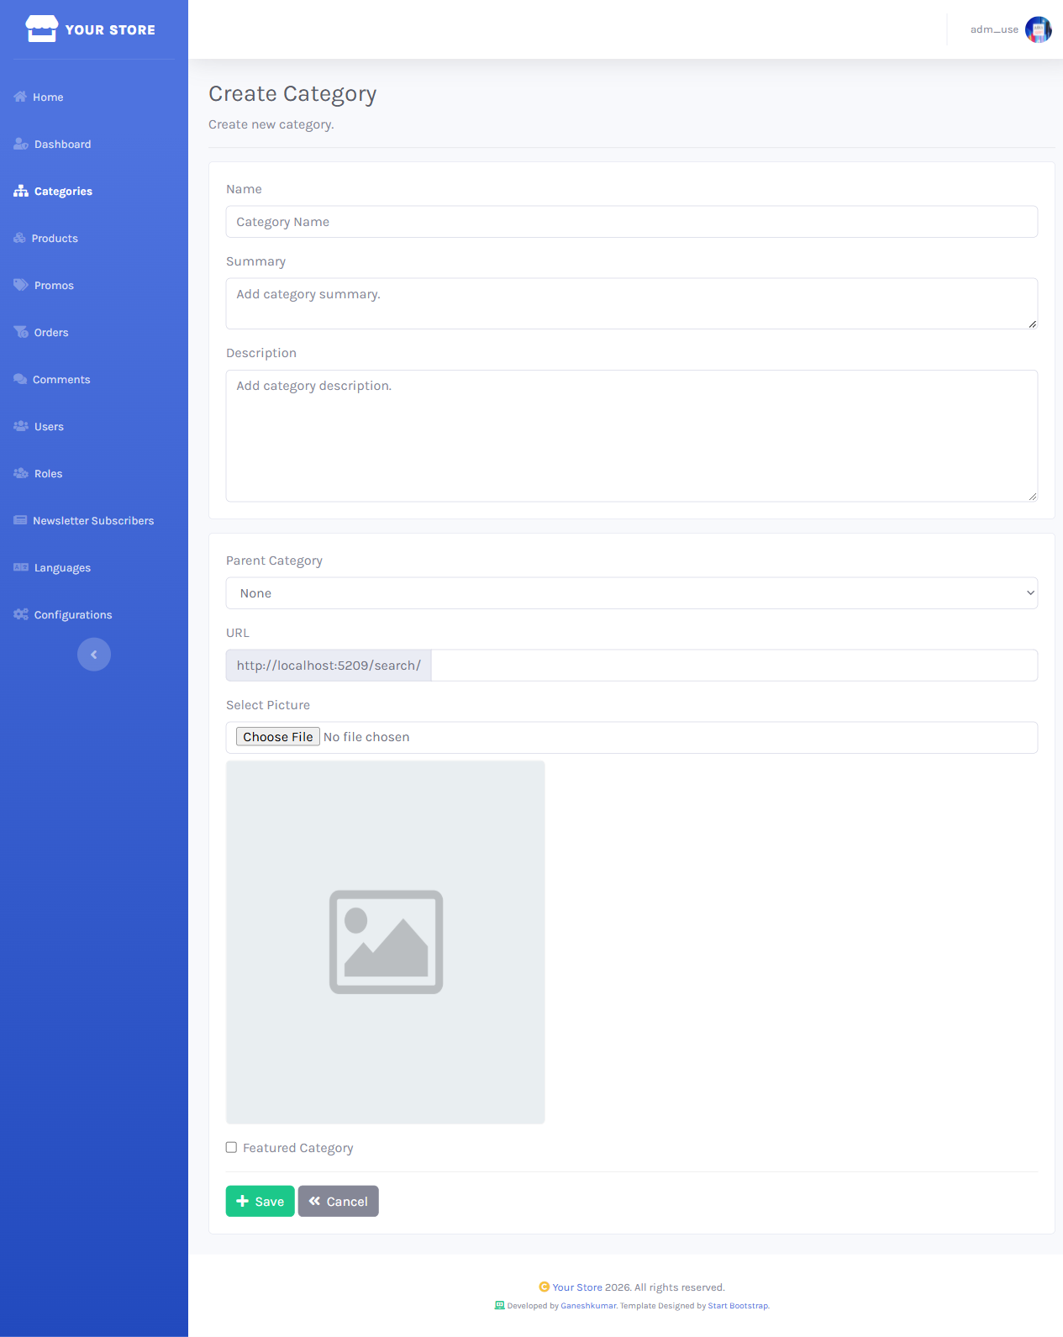Click the Dashboard sidebar icon
This screenshot has height=1337, width=1063.
[21, 144]
